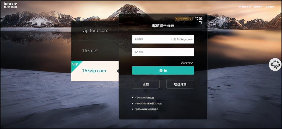
Task: Click the first top-right header link
Action: tap(244, 7)
